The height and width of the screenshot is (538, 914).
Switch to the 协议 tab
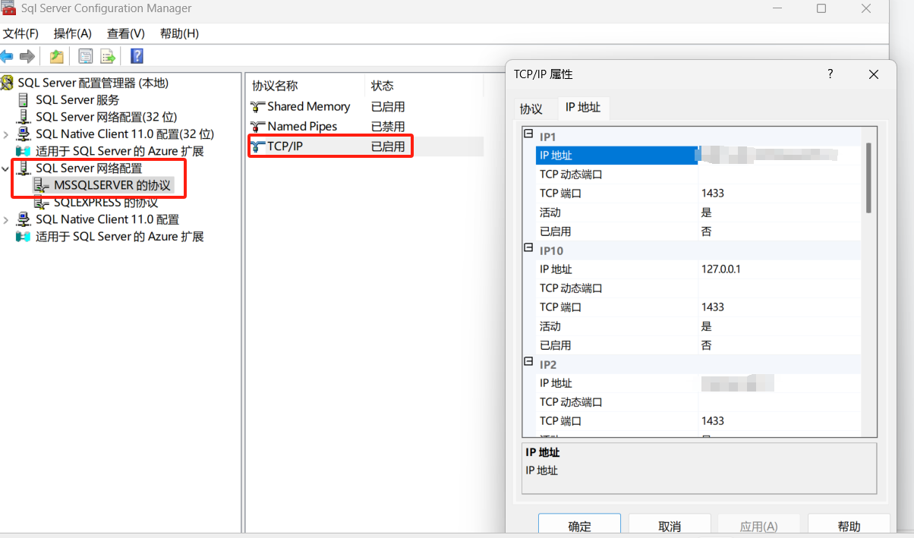point(531,109)
